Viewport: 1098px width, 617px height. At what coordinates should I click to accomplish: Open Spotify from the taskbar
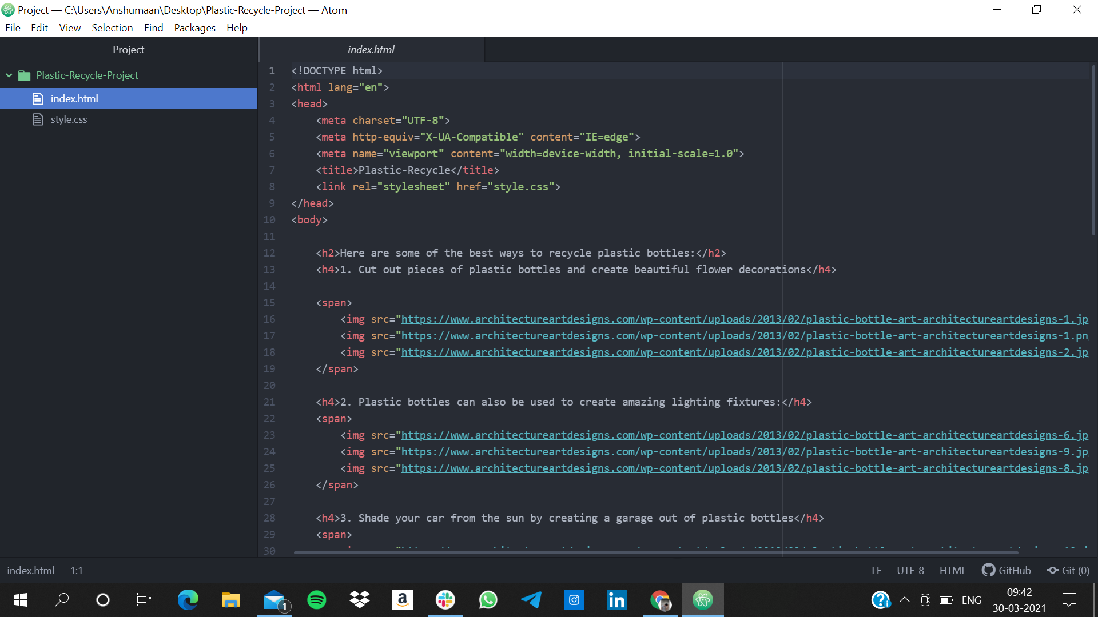[317, 600]
